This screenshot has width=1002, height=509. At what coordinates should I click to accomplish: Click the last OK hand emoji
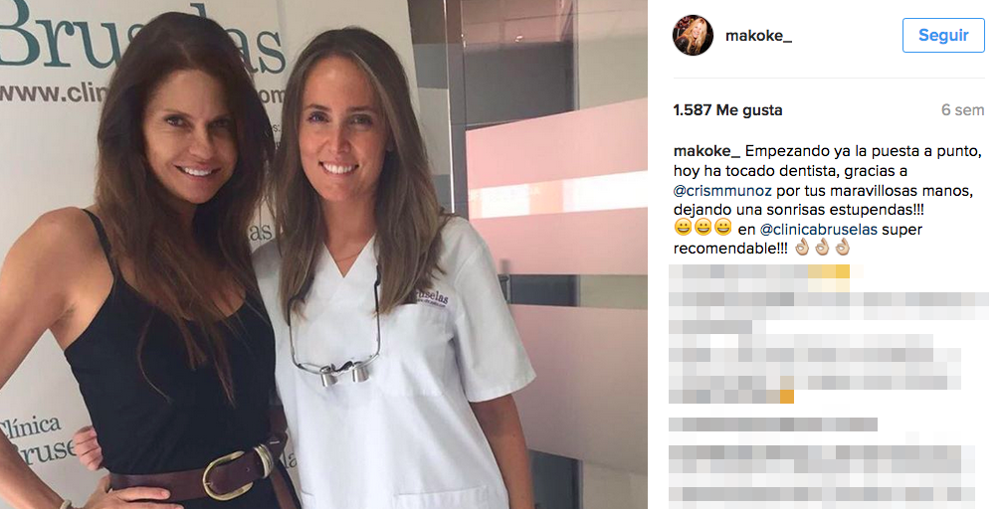pyautogui.click(x=842, y=247)
